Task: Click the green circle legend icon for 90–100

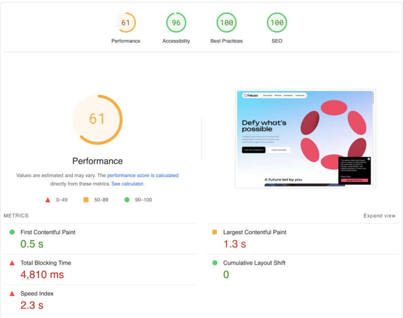Action: pos(127,200)
